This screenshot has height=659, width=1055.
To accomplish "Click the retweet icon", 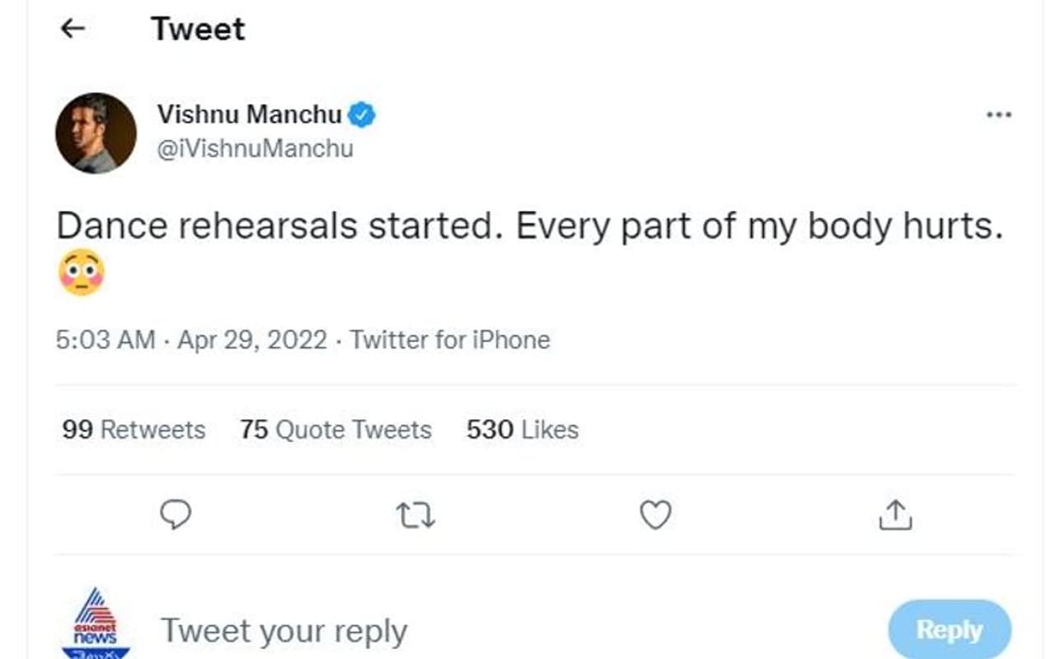I will (x=415, y=516).
